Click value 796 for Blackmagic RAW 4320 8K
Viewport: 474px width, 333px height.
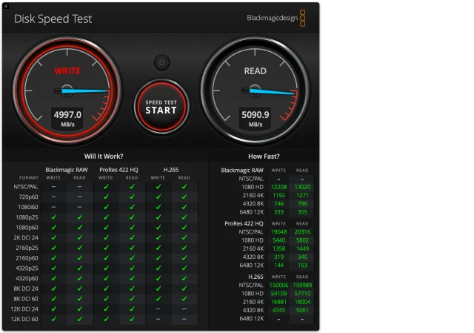[302, 204]
